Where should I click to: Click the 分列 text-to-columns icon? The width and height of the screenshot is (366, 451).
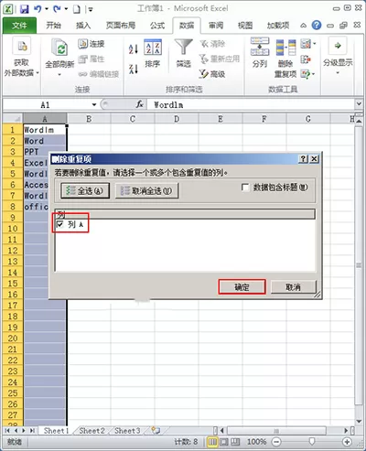click(260, 47)
